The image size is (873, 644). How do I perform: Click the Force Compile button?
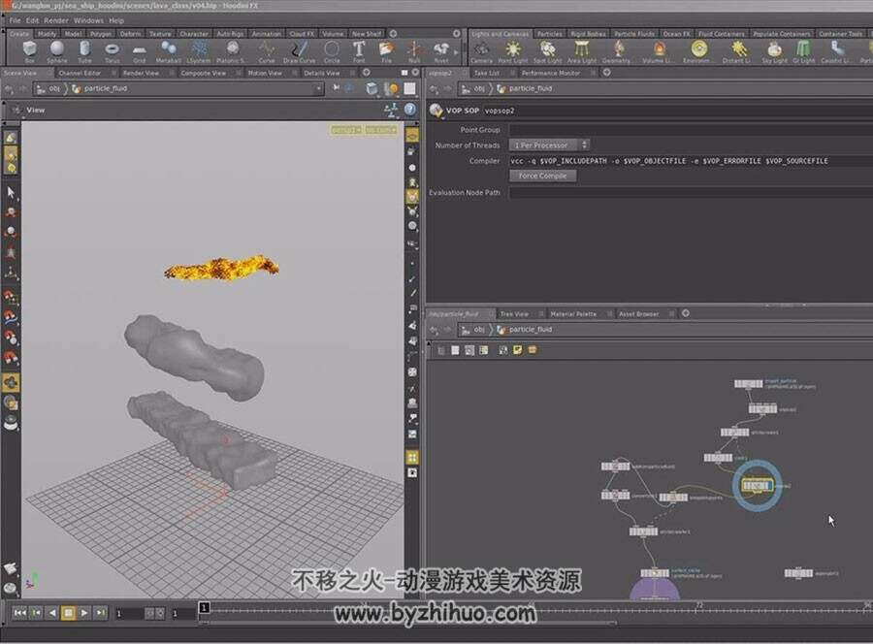coord(543,176)
